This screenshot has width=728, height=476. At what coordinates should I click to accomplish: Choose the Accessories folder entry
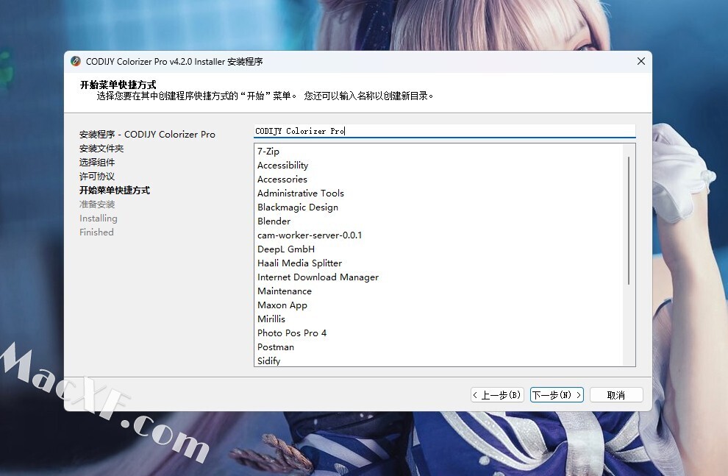pyautogui.click(x=282, y=180)
